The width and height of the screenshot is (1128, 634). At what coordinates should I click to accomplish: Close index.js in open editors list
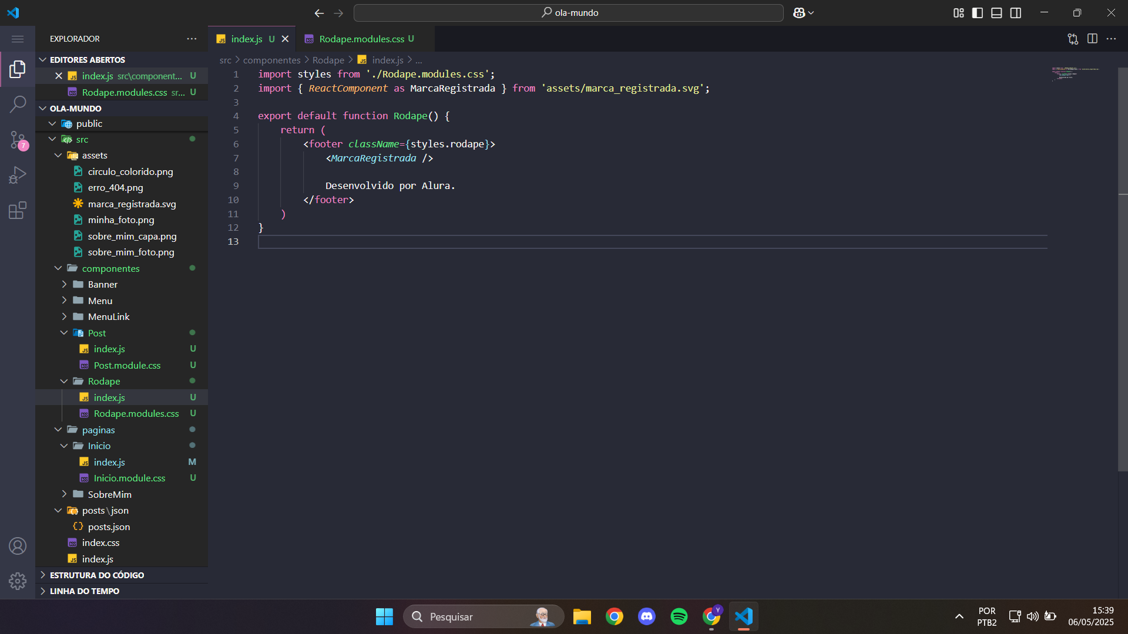[x=59, y=76]
